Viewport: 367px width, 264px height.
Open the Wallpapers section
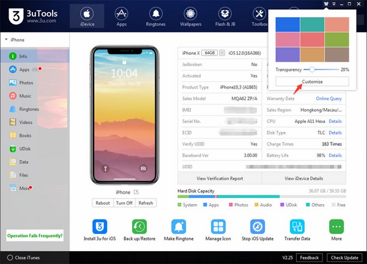point(190,16)
